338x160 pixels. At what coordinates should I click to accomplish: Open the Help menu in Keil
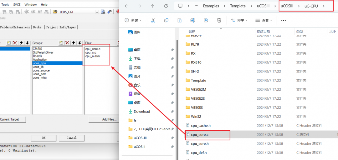tap(44, 4)
